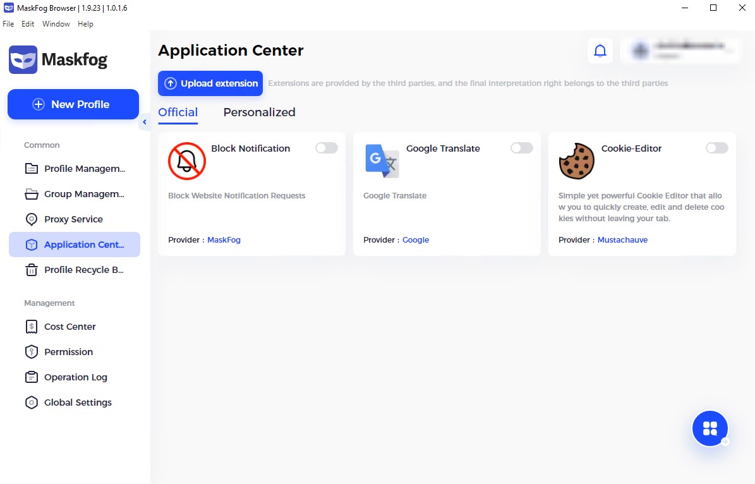The height and width of the screenshot is (484, 755).
Task: Switch on the Cookie-Editor toggle
Action: tap(717, 148)
